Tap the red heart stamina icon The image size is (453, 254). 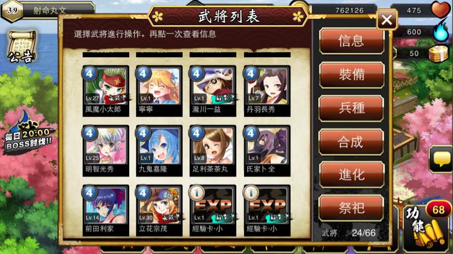coord(441,10)
